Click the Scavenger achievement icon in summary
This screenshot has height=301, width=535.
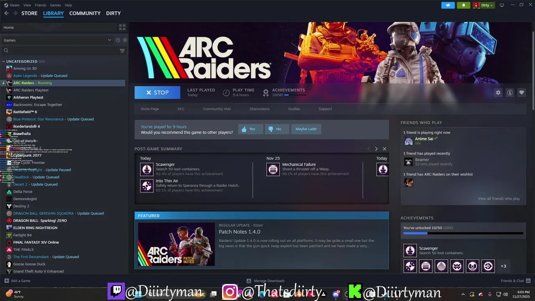[147, 169]
